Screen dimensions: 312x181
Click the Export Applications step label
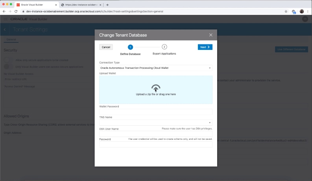coord(164,53)
